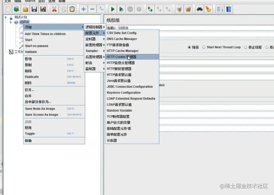Click the Function Helper list icon
Screen dimensions: 274x195
(x=220, y=9)
